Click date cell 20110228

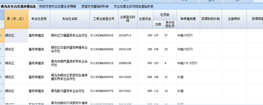tap(128, 77)
